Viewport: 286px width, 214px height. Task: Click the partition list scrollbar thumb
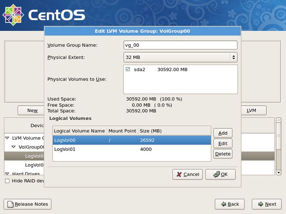tap(279, 136)
